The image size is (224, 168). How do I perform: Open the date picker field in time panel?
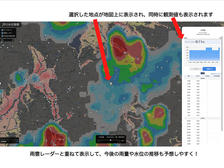coord(110,137)
